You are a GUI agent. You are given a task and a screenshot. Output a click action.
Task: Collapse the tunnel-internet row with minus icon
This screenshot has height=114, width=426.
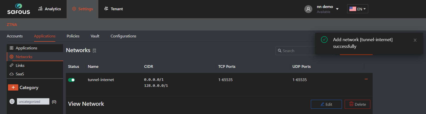[366, 79]
